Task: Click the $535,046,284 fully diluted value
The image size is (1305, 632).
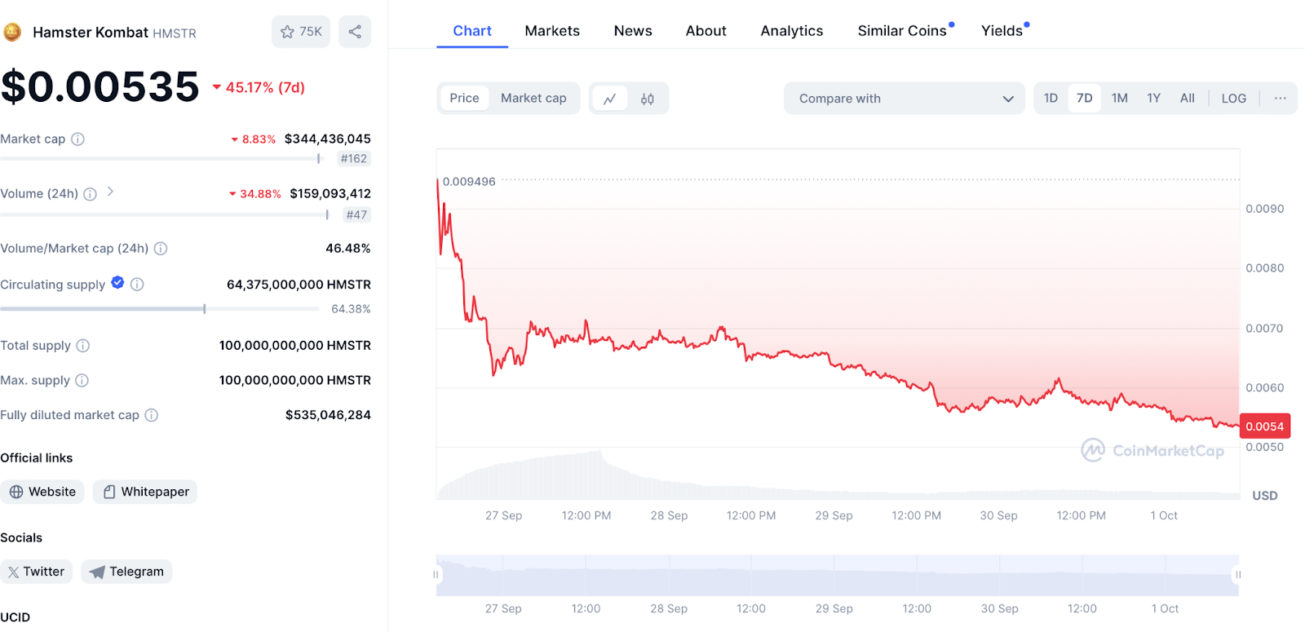Action: tap(328, 415)
